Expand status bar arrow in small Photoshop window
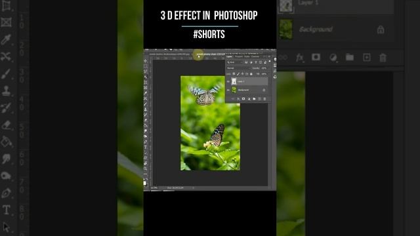The width and height of the screenshot is (420, 236). coord(194,188)
